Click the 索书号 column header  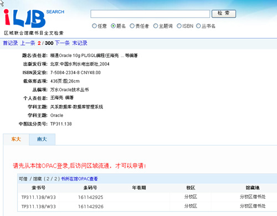[x=38, y=188]
